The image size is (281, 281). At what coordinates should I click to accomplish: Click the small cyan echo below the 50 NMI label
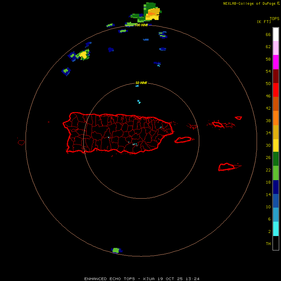137,86
